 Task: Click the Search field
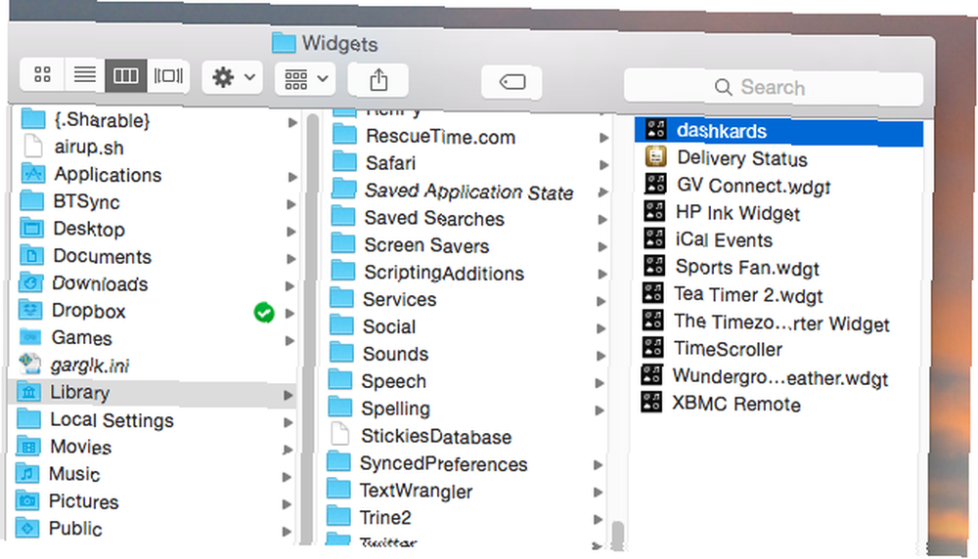[x=774, y=87]
